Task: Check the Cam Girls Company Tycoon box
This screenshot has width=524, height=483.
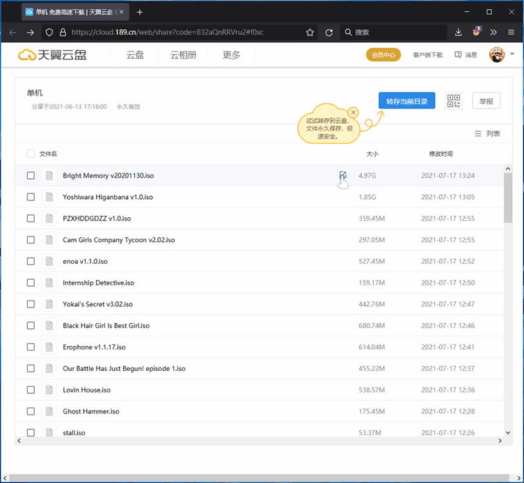Action: (x=31, y=239)
